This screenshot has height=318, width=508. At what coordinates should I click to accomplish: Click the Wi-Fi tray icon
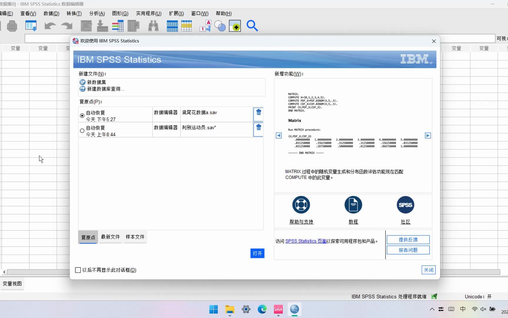(474, 309)
